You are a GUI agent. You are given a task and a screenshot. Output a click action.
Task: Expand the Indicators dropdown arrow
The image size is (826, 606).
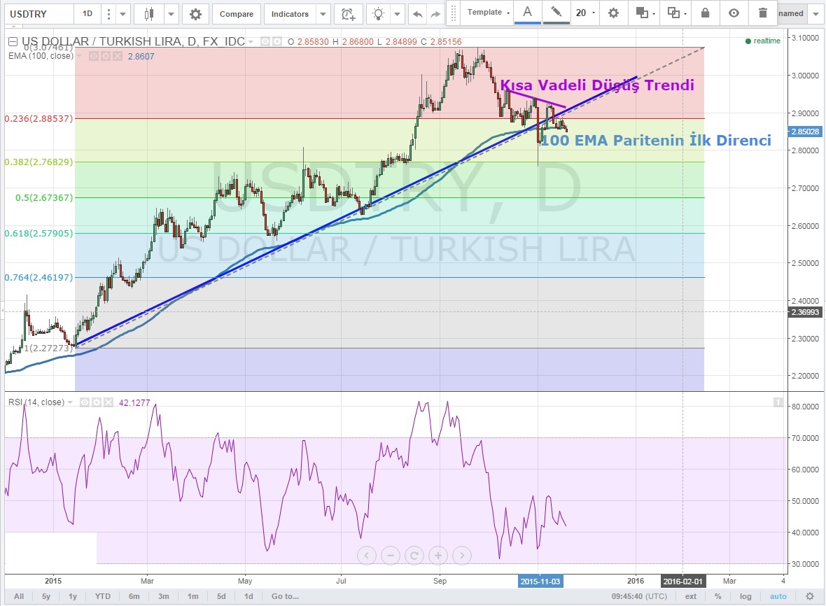[x=323, y=13]
